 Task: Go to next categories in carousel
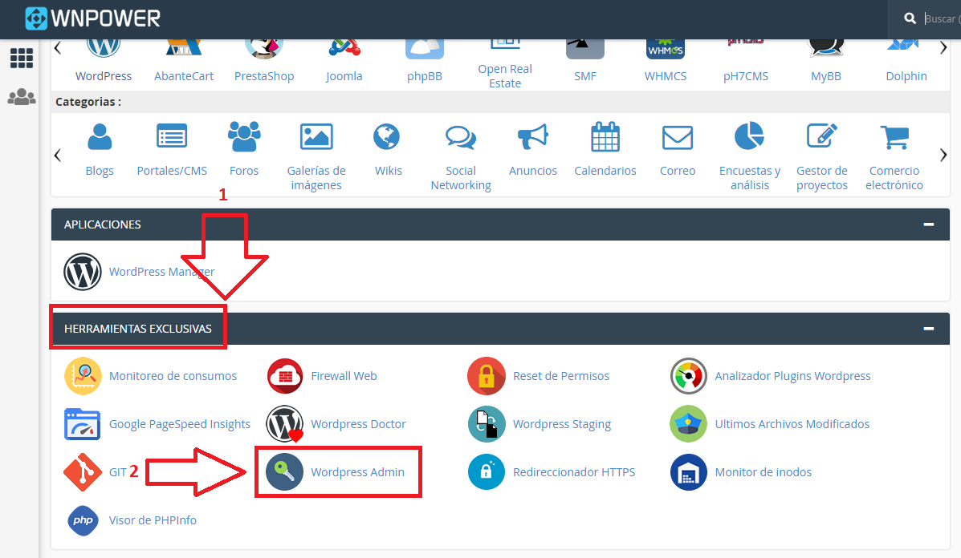click(x=943, y=156)
